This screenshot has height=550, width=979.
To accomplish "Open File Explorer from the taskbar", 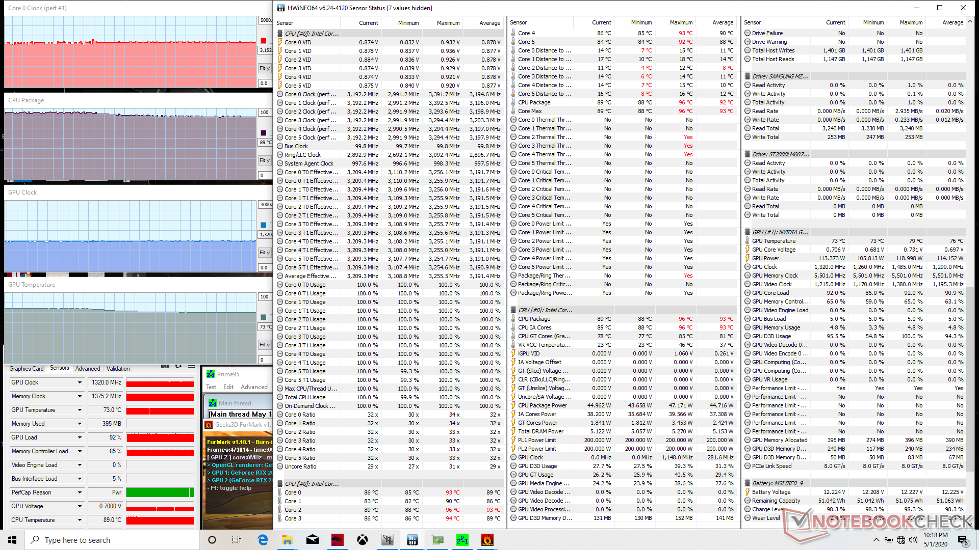I will coord(287,540).
